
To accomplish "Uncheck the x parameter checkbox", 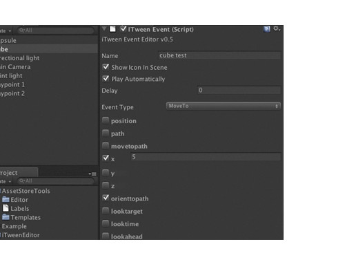I will pos(106,158).
